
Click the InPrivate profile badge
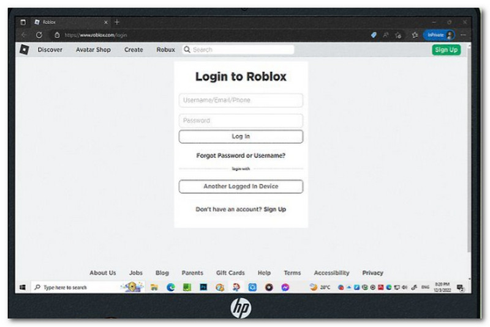pyautogui.click(x=439, y=35)
